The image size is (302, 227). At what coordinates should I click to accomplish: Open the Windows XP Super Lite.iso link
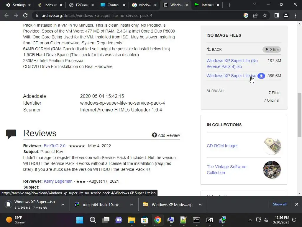point(231,76)
